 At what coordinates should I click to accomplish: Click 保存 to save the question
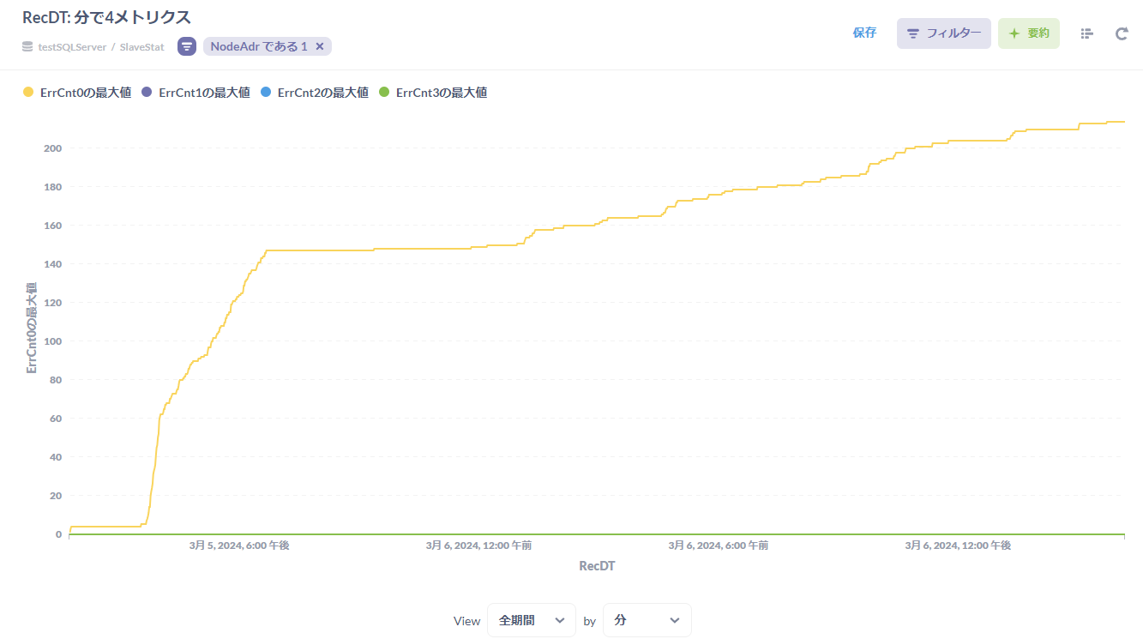click(864, 33)
